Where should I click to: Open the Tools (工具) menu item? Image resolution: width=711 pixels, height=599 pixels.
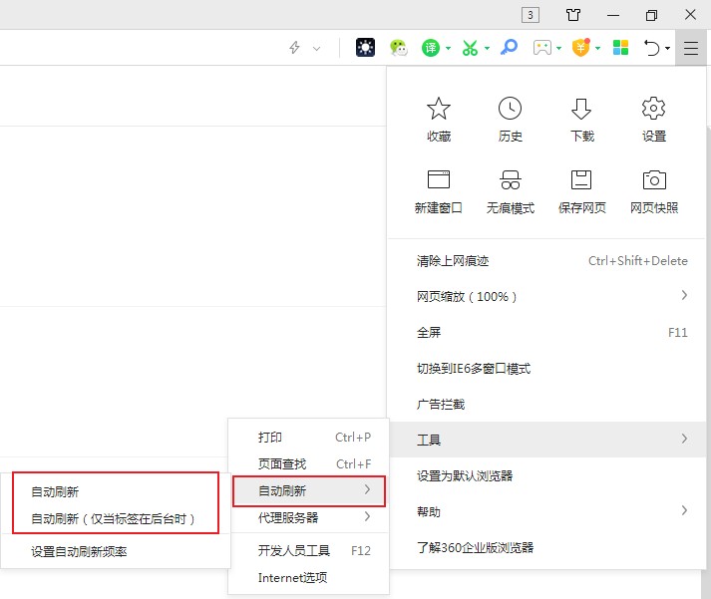547,440
